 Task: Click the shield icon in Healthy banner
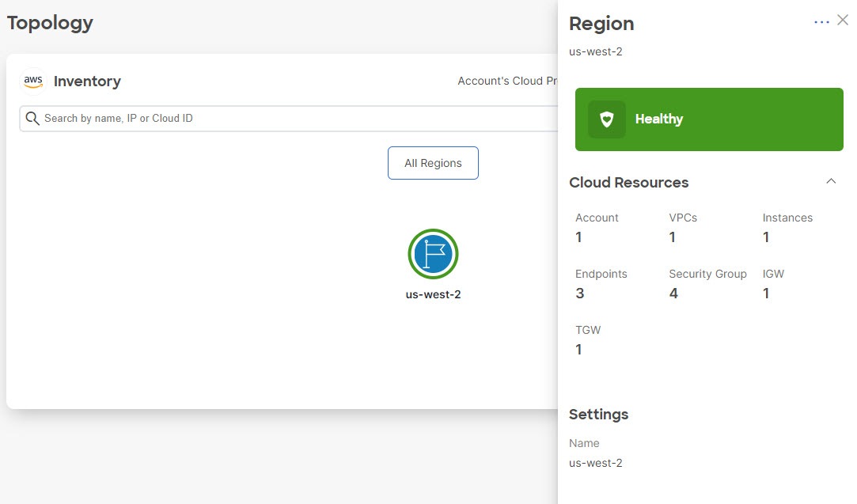click(607, 119)
